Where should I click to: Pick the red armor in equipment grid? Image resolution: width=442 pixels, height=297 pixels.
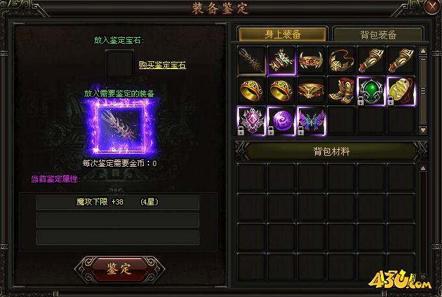point(281,61)
